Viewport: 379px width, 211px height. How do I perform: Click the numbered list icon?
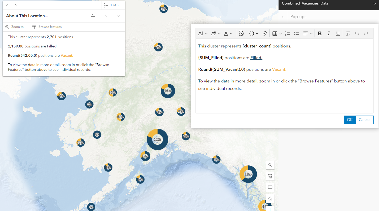click(x=287, y=33)
